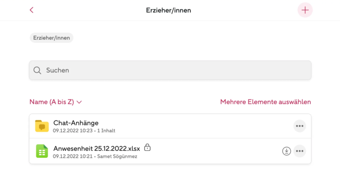Click the lock icon beside Anwesenheit file

[147, 147]
